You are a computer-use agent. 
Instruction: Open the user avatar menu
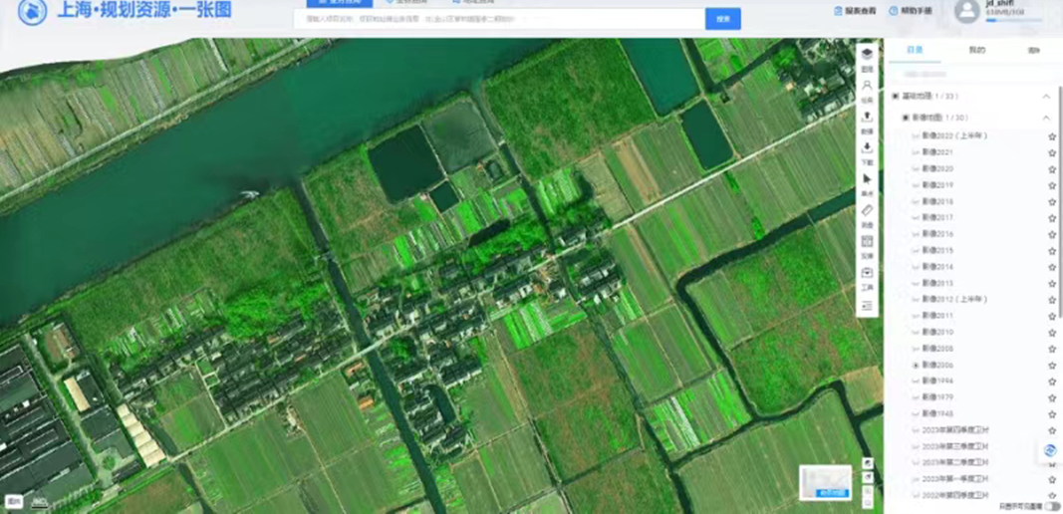pyautogui.click(x=966, y=11)
